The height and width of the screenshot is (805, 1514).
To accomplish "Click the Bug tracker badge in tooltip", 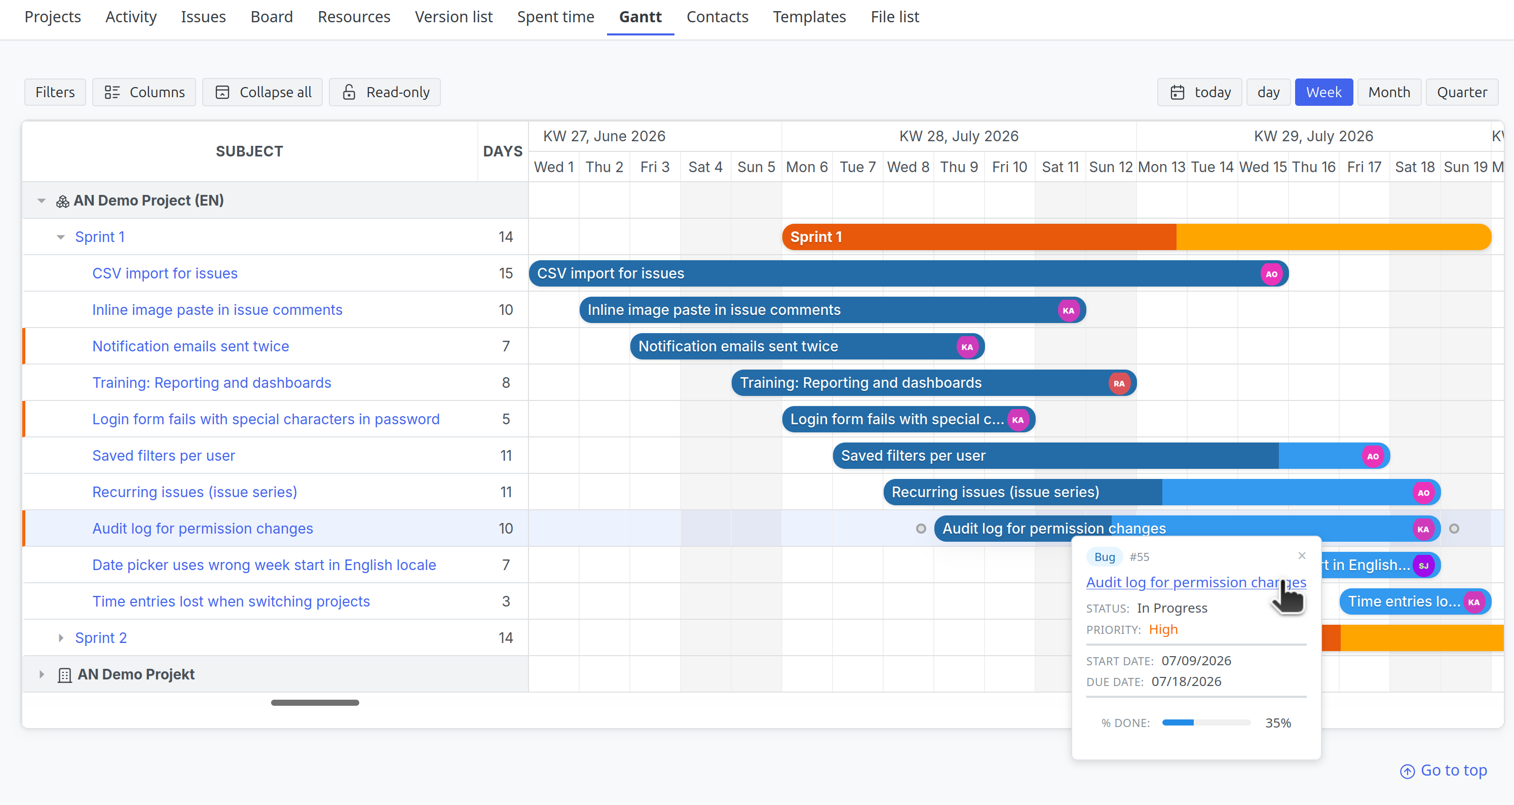I will click(1105, 556).
